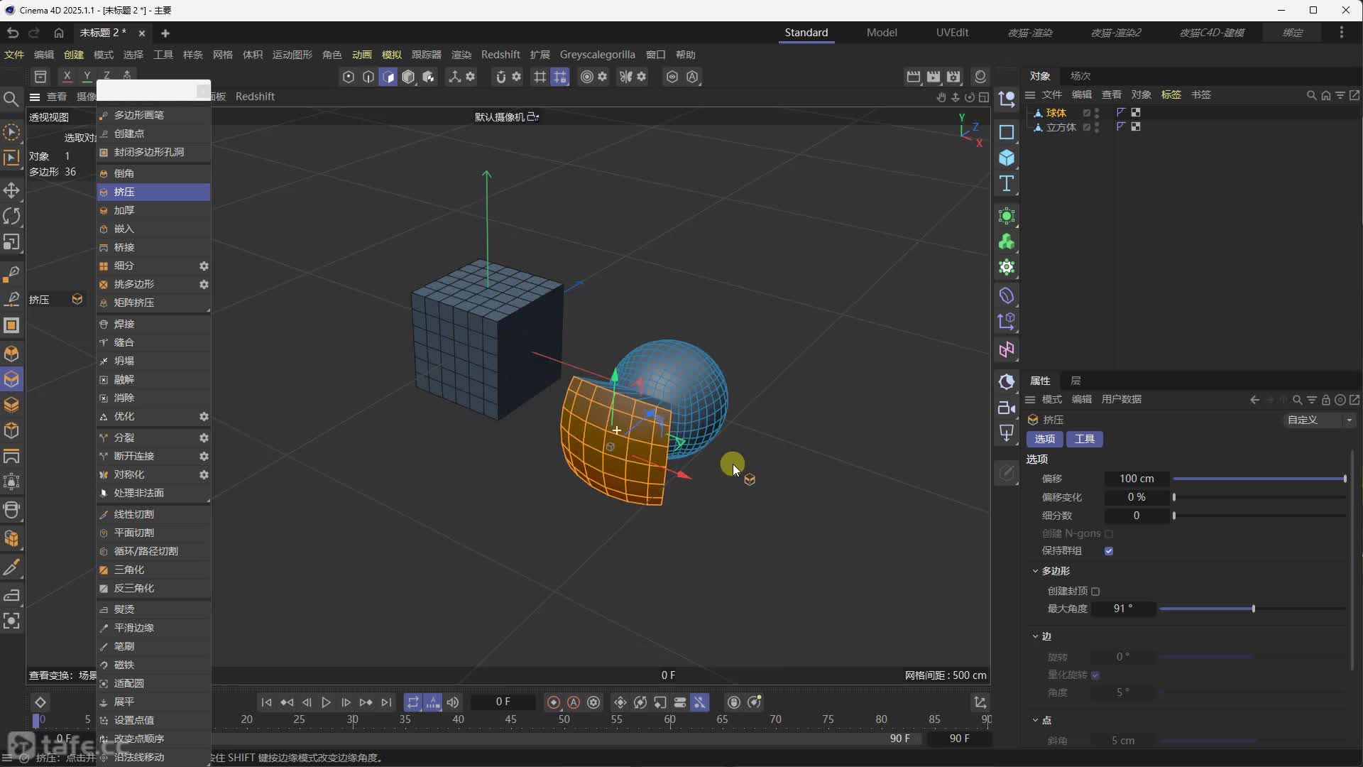Switch to the Model layout tab

tap(882, 33)
